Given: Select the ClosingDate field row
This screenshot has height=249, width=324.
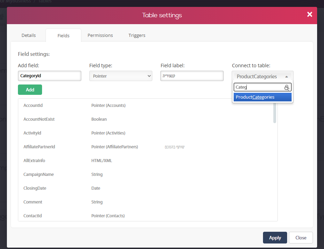Looking at the screenshot, I should 145,188.
